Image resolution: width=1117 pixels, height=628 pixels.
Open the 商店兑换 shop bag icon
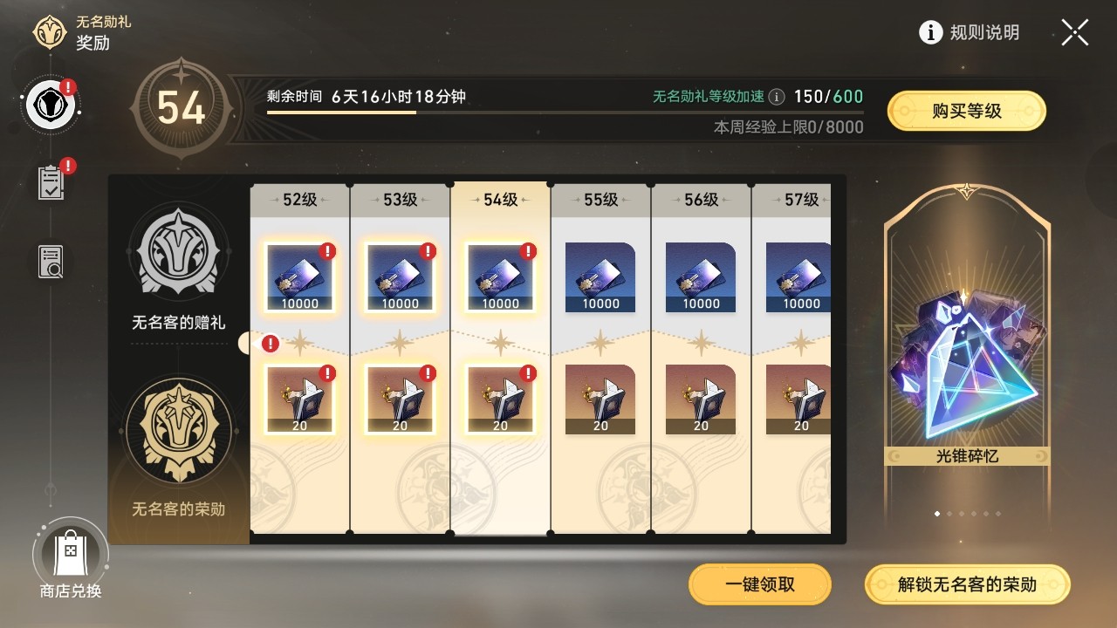click(71, 552)
